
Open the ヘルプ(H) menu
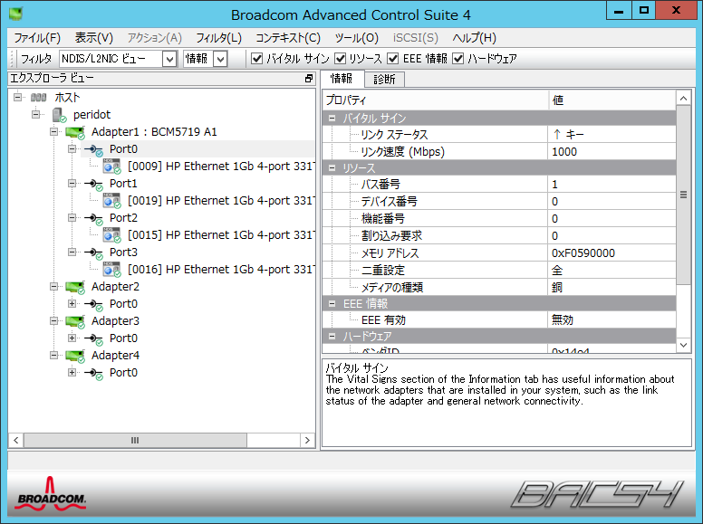pyautogui.click(x=475, y=38)
